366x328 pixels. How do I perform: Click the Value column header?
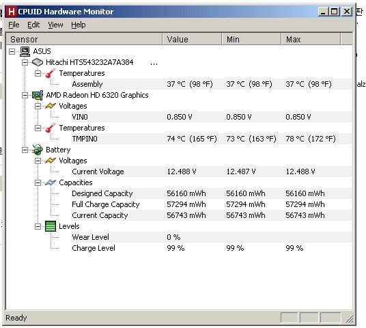[192, 39]
